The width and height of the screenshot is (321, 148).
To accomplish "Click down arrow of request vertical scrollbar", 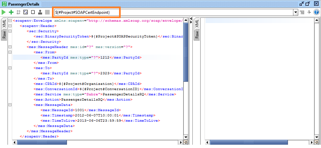I will [186, 137].
